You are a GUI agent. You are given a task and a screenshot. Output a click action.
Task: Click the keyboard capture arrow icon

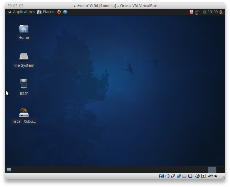[203, 176]
